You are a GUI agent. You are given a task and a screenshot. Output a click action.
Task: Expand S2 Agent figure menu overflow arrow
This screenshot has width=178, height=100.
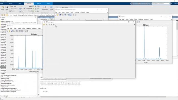pyautogui.click(x=171, y=19)
